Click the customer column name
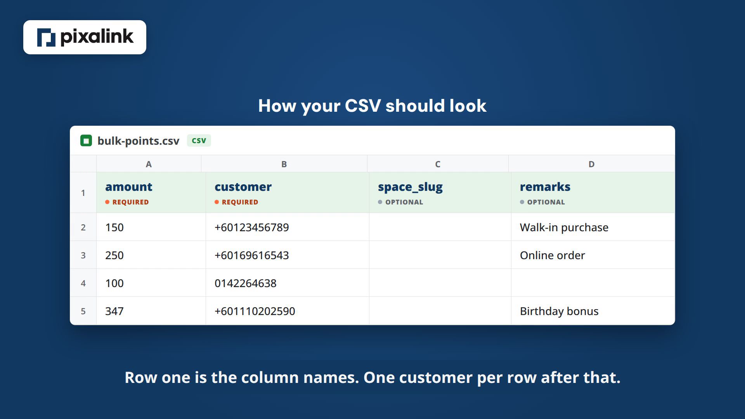The image size is (745, 419). click(243, 187)
